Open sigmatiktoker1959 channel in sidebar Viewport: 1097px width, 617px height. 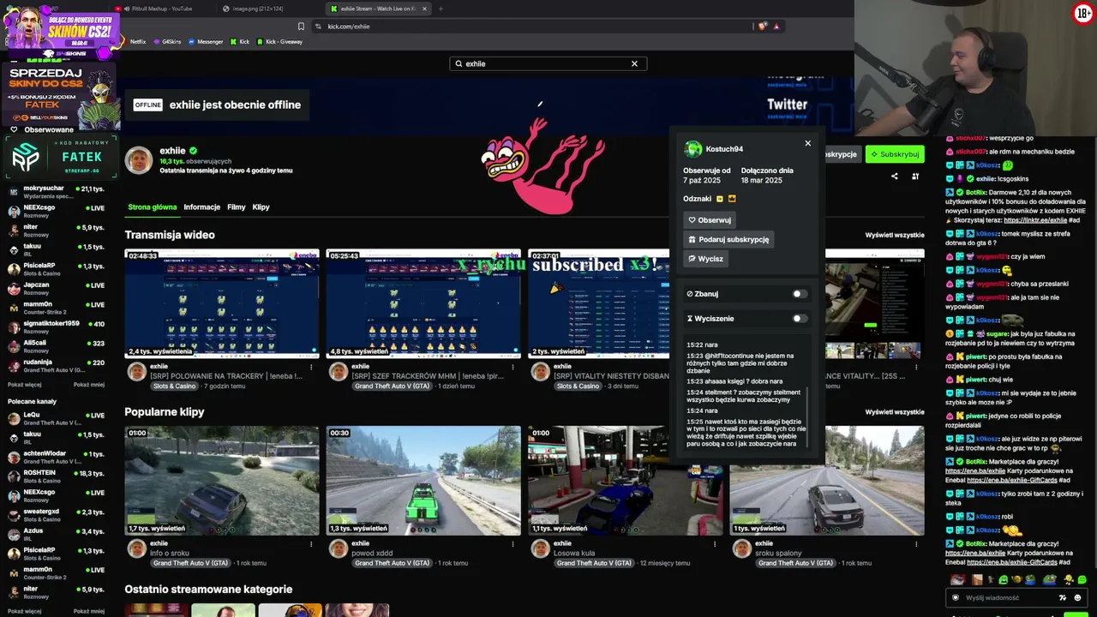(56, 327)
